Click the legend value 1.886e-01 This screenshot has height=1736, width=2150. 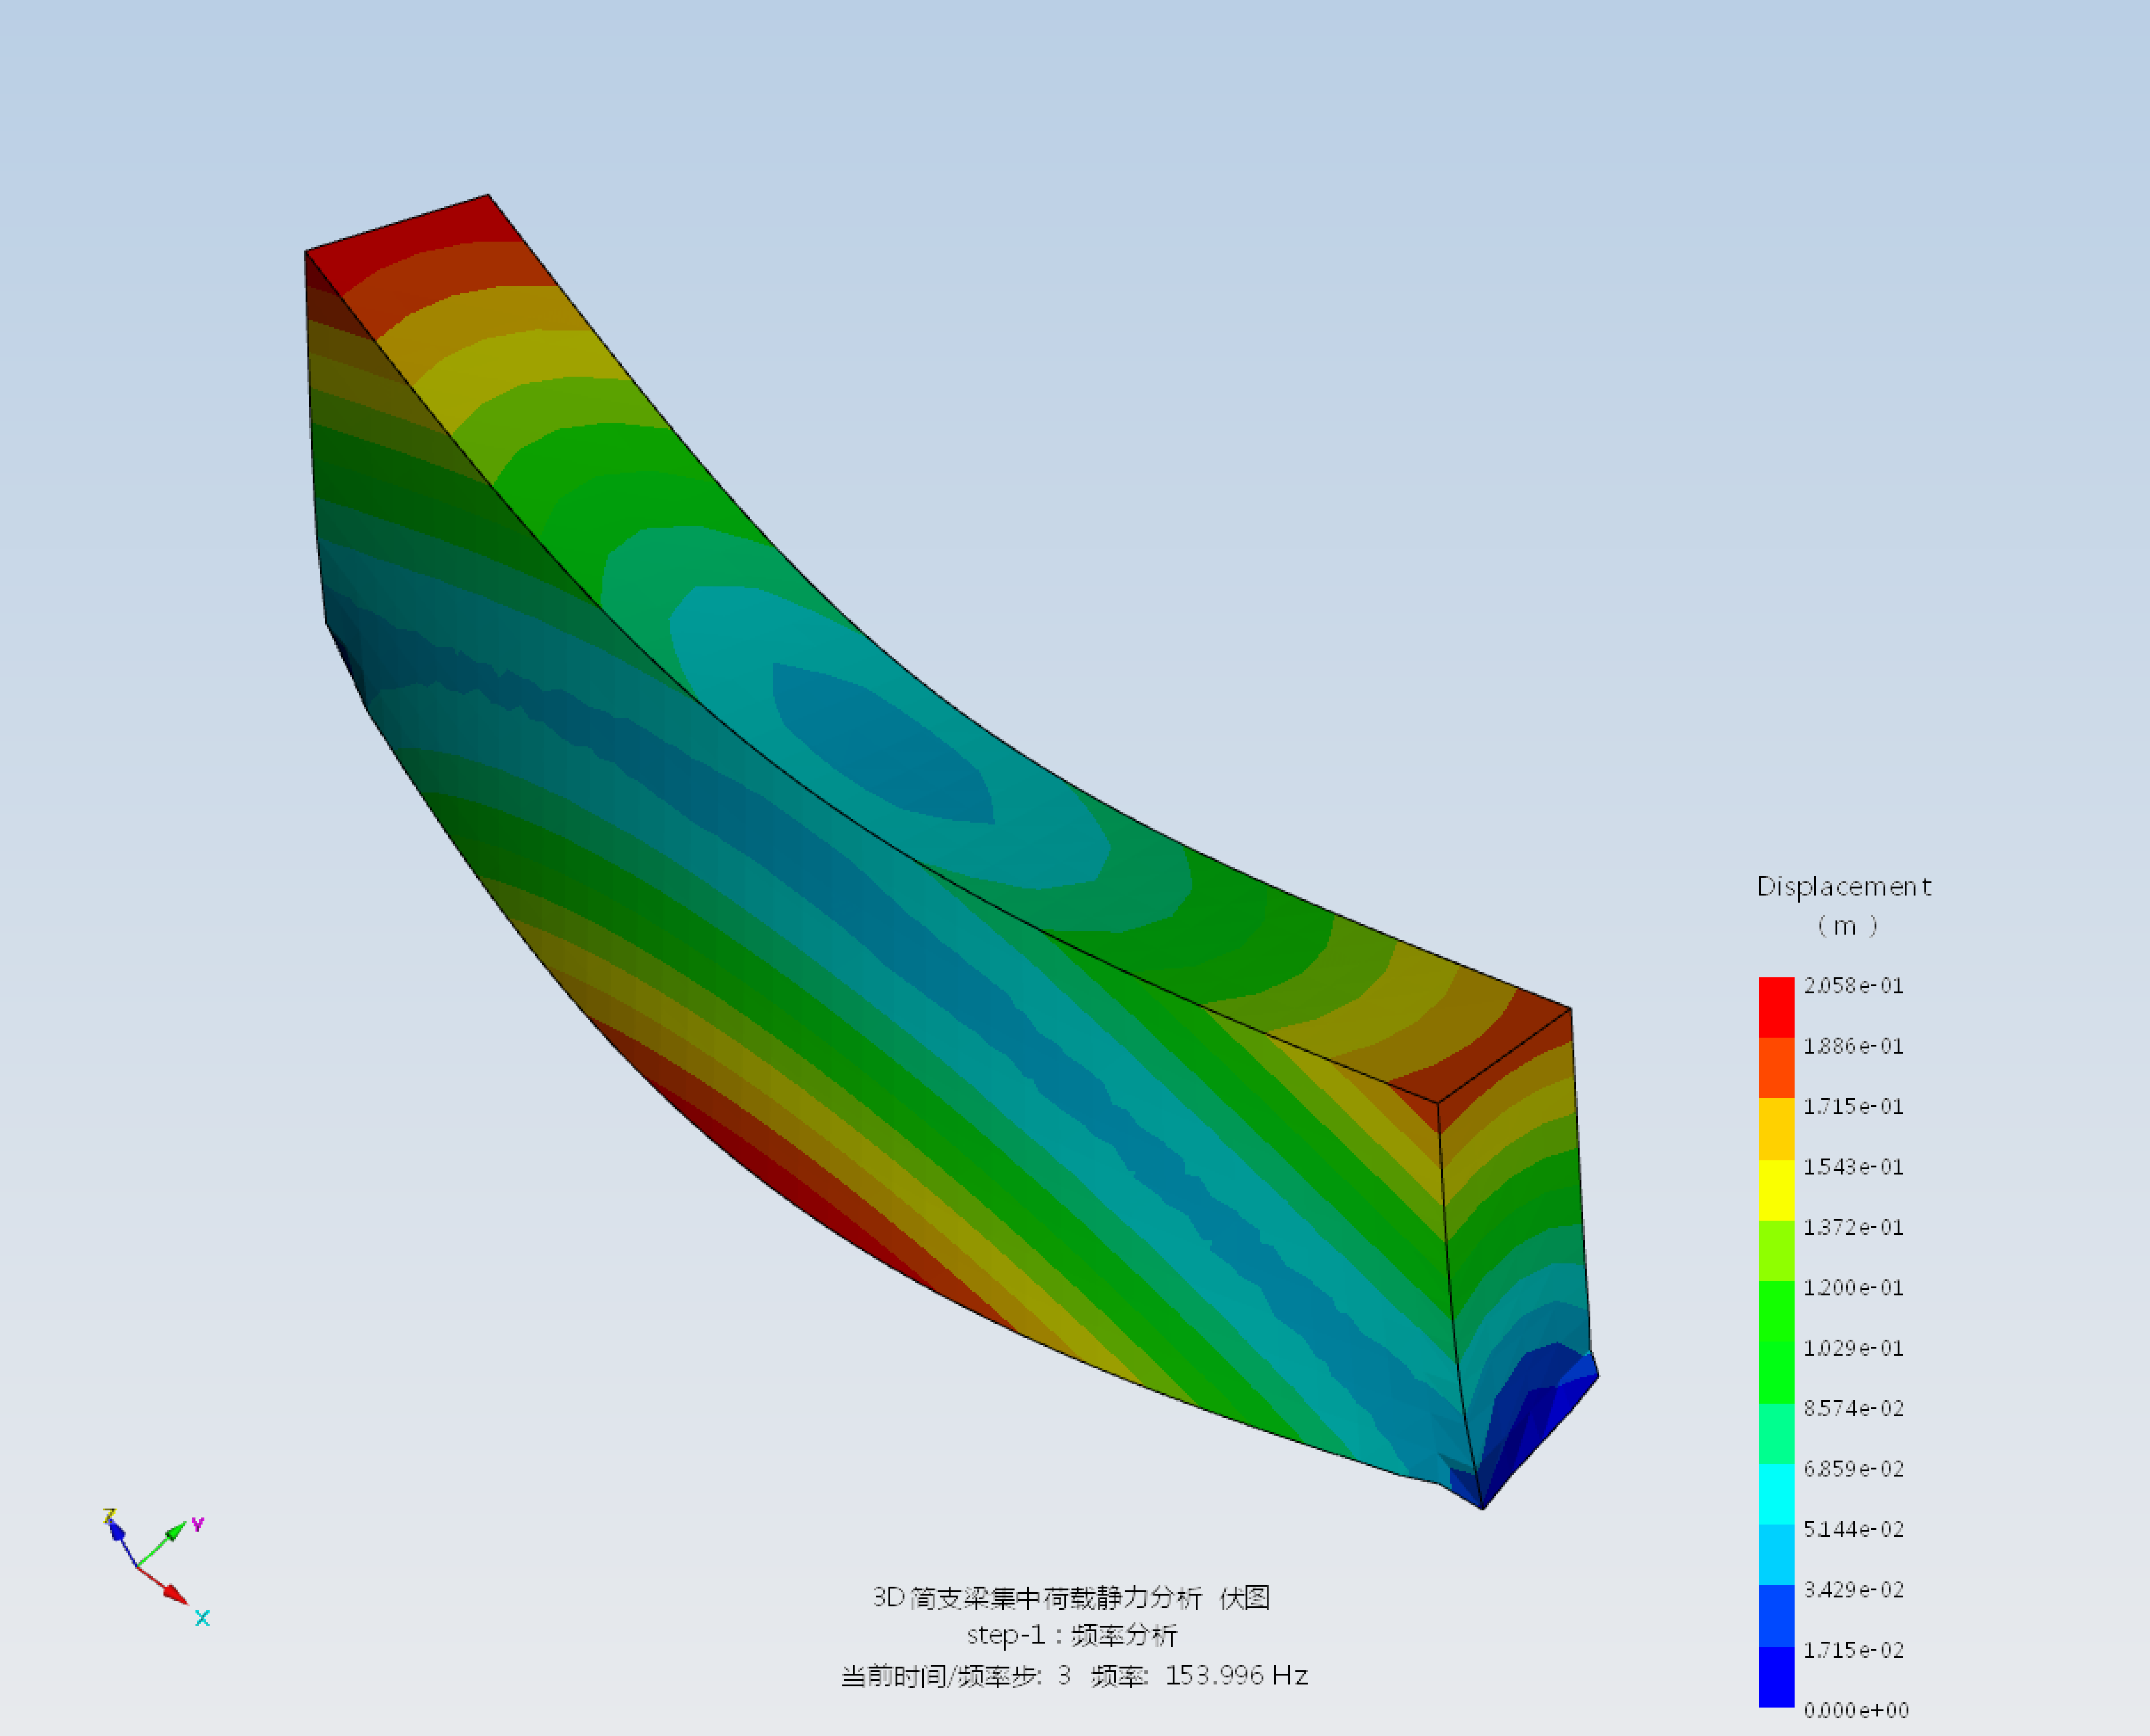click(x=1853, y=1046)
